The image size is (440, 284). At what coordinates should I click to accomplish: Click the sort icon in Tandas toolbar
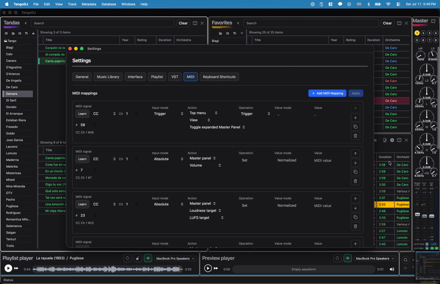(x=26, y=33)
